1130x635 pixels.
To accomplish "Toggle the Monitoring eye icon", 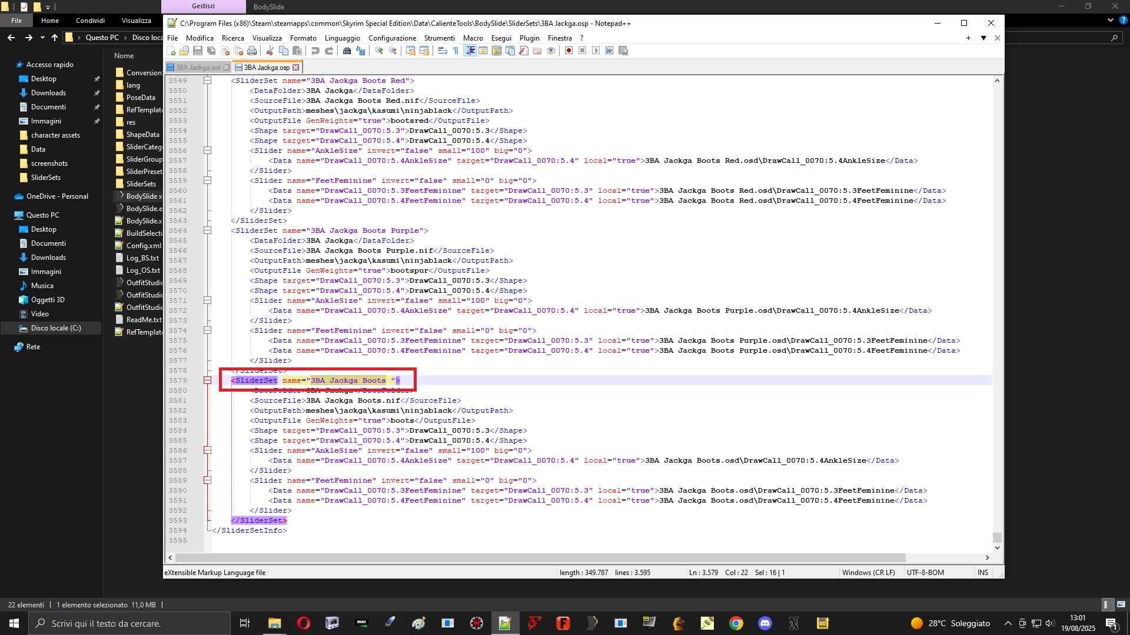I will pos(551,51).
